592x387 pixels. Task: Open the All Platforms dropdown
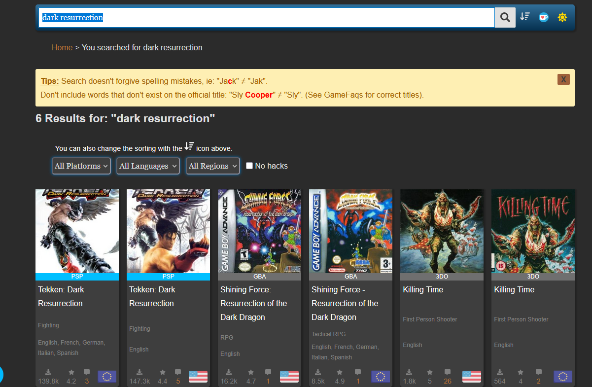coord(81,166)
